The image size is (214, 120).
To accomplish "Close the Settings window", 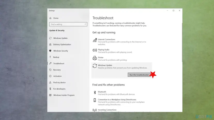I will tap(179, 11).
